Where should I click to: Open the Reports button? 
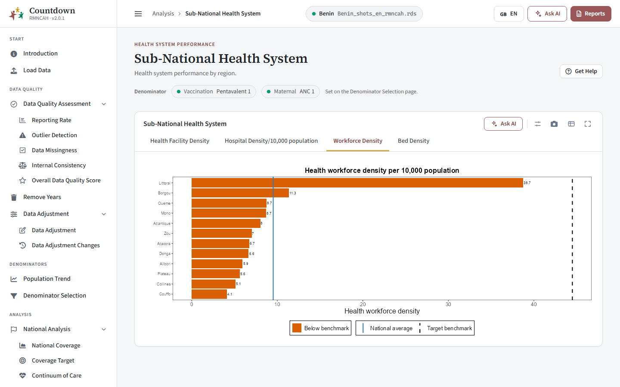[x=591, y=14]
